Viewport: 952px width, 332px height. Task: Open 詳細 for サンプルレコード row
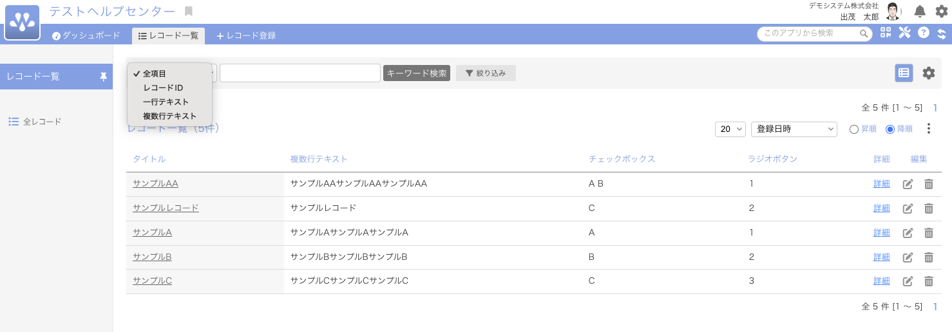881,208
